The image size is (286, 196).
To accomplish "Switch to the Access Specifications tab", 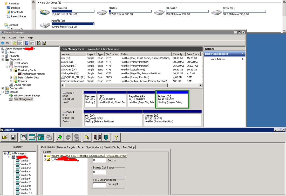I will [89, 147].
